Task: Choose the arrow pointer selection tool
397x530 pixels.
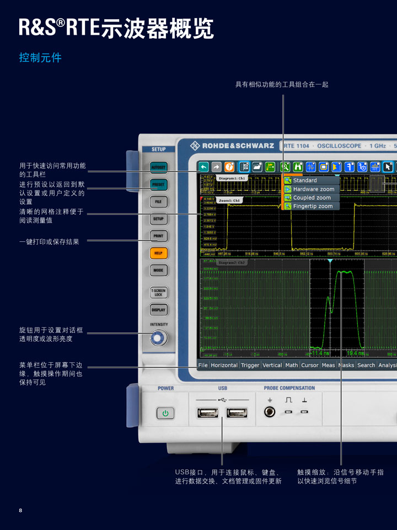Action: (x=388, y=167)
